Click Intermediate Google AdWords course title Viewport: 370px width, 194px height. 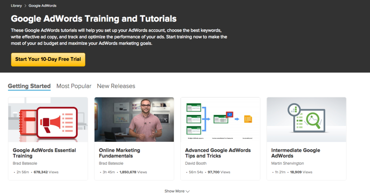pyautogui.click(x=296, y=153)
